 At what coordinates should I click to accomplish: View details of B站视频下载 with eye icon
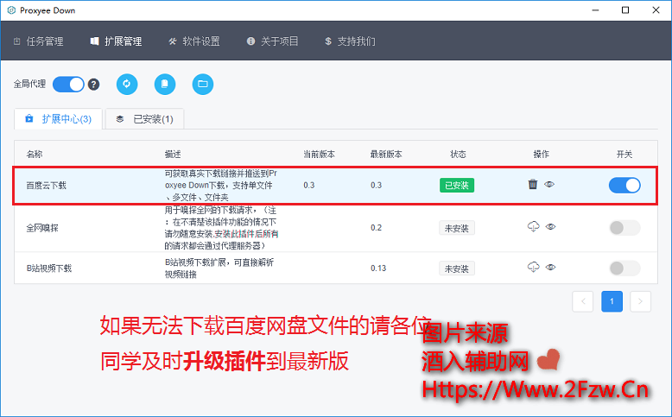pyautogui.click(x=550, y=267)
